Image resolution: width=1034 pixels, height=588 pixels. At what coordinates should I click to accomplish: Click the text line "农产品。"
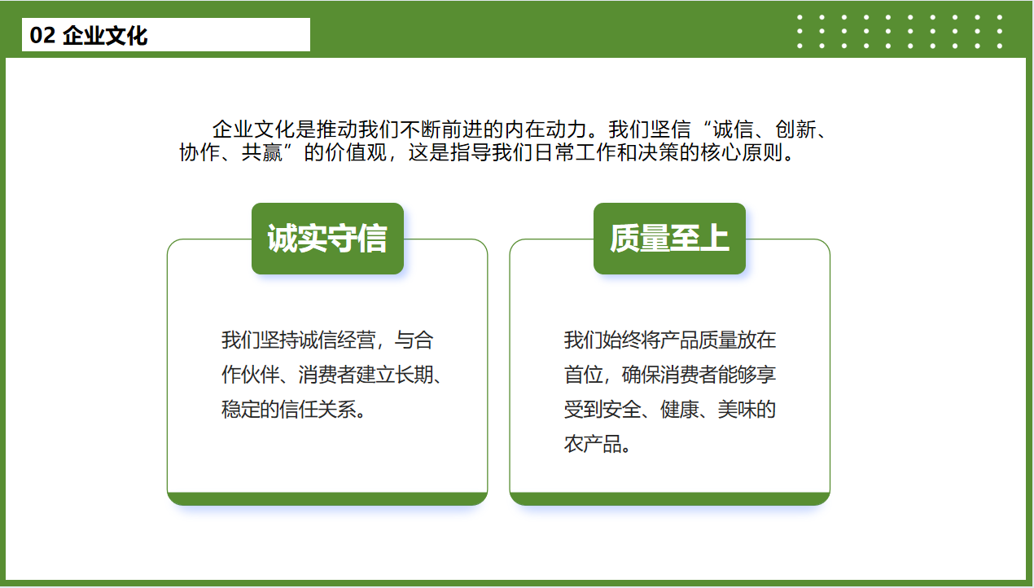(598, 445)
